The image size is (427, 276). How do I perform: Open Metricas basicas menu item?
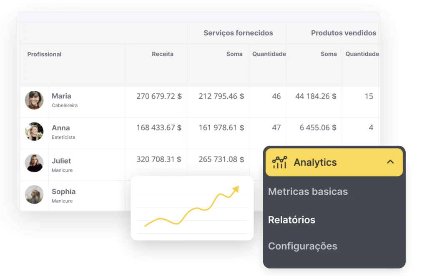tap(308, 191)
